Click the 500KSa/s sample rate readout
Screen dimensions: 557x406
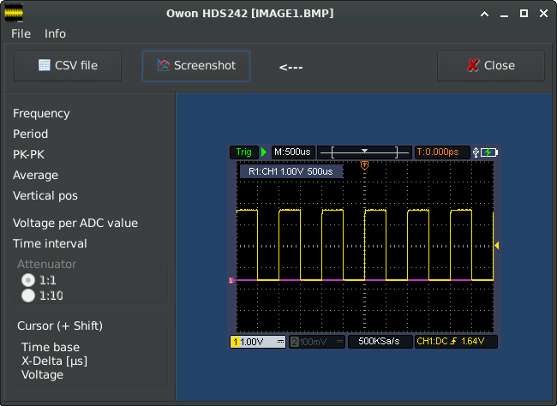380,342
